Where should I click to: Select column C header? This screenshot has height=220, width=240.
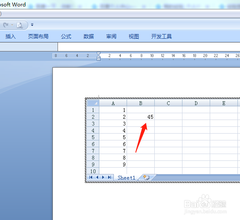pyautogui.click(x=168, y=103)
